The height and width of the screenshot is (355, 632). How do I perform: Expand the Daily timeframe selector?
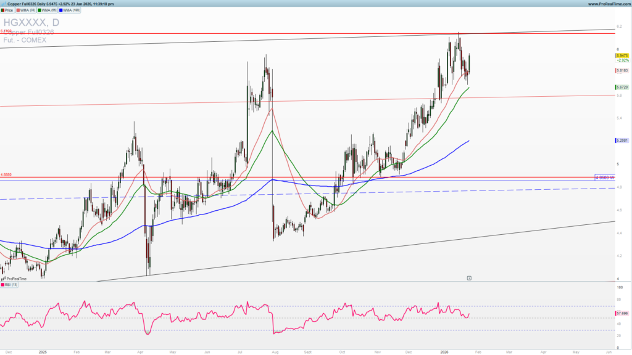[41, 4]
